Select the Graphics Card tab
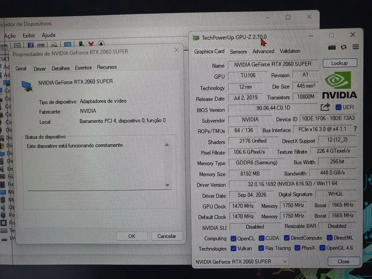The image size is (372, 279). [x=209, y=51]
